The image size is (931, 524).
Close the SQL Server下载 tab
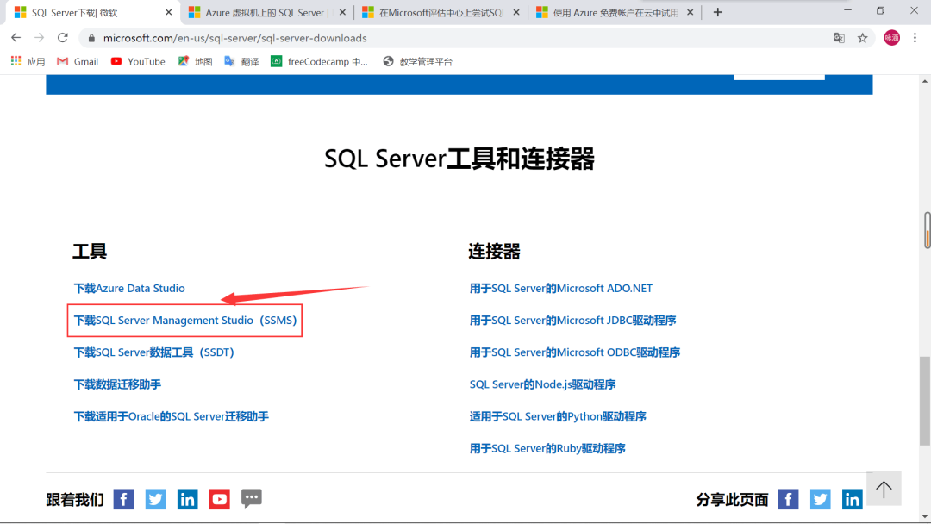click(x=169, y=12)
